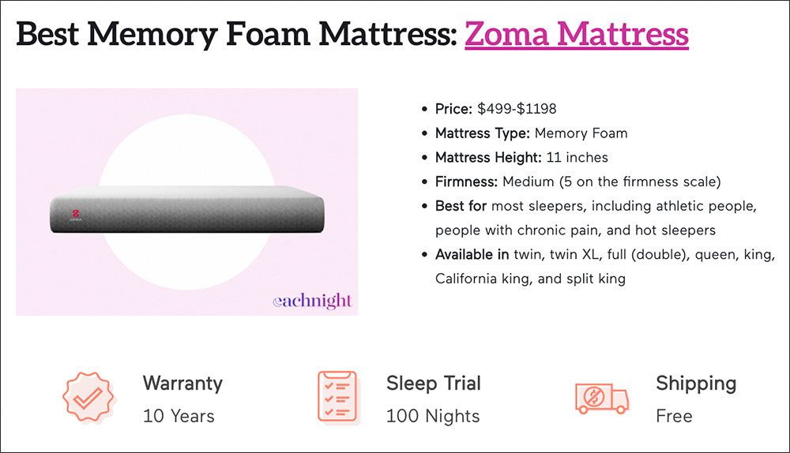
Task: Click the Warranty checkmark badge icon
Action: pyautogui.click(x=89, y=398)
